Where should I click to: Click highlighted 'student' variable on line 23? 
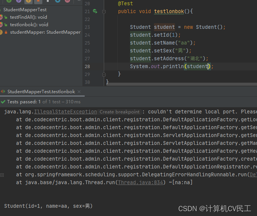tap(164, 27)
